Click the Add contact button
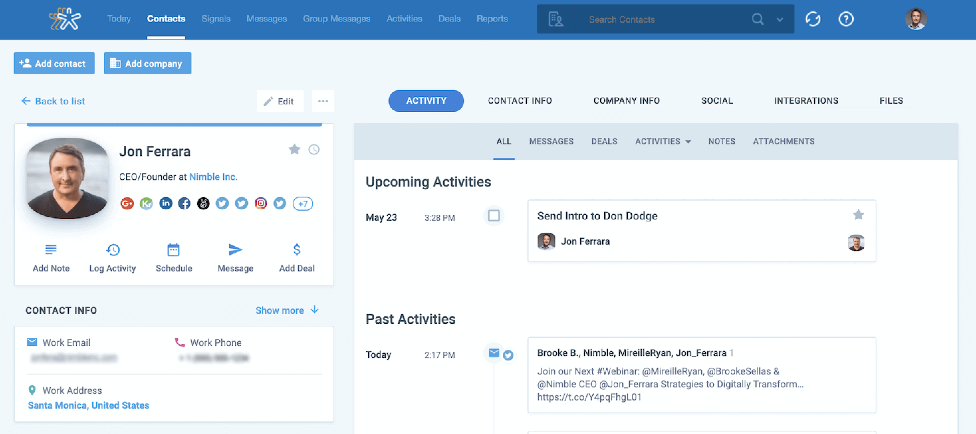 tap(54, 63)
